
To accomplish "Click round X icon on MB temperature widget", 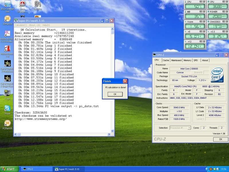I will coord(204,11).
